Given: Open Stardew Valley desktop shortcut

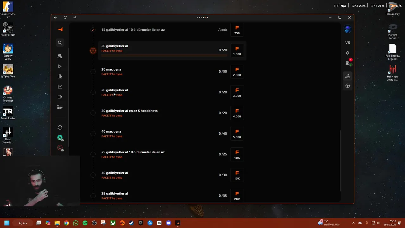Looking at the screenshot, I should point(8,52).
